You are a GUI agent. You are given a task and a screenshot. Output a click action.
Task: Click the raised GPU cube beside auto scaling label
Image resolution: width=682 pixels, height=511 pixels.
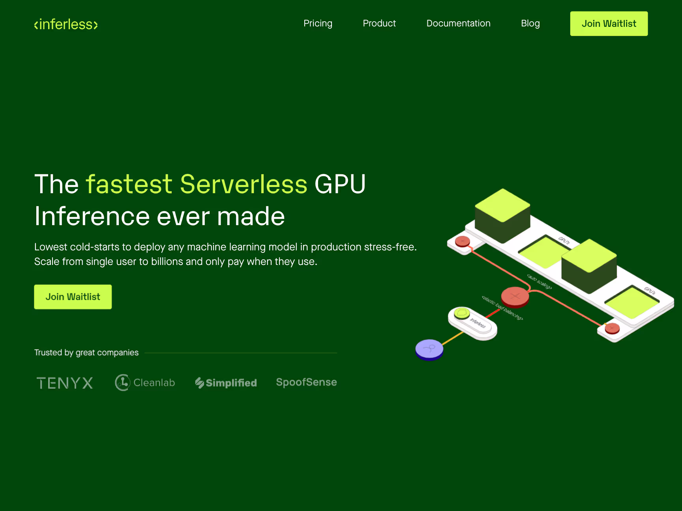pos(589,265)
